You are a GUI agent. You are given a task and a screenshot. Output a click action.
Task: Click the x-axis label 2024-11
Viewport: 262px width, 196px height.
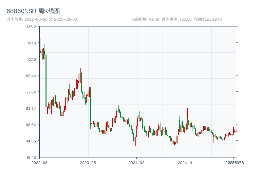coord(185,163)
